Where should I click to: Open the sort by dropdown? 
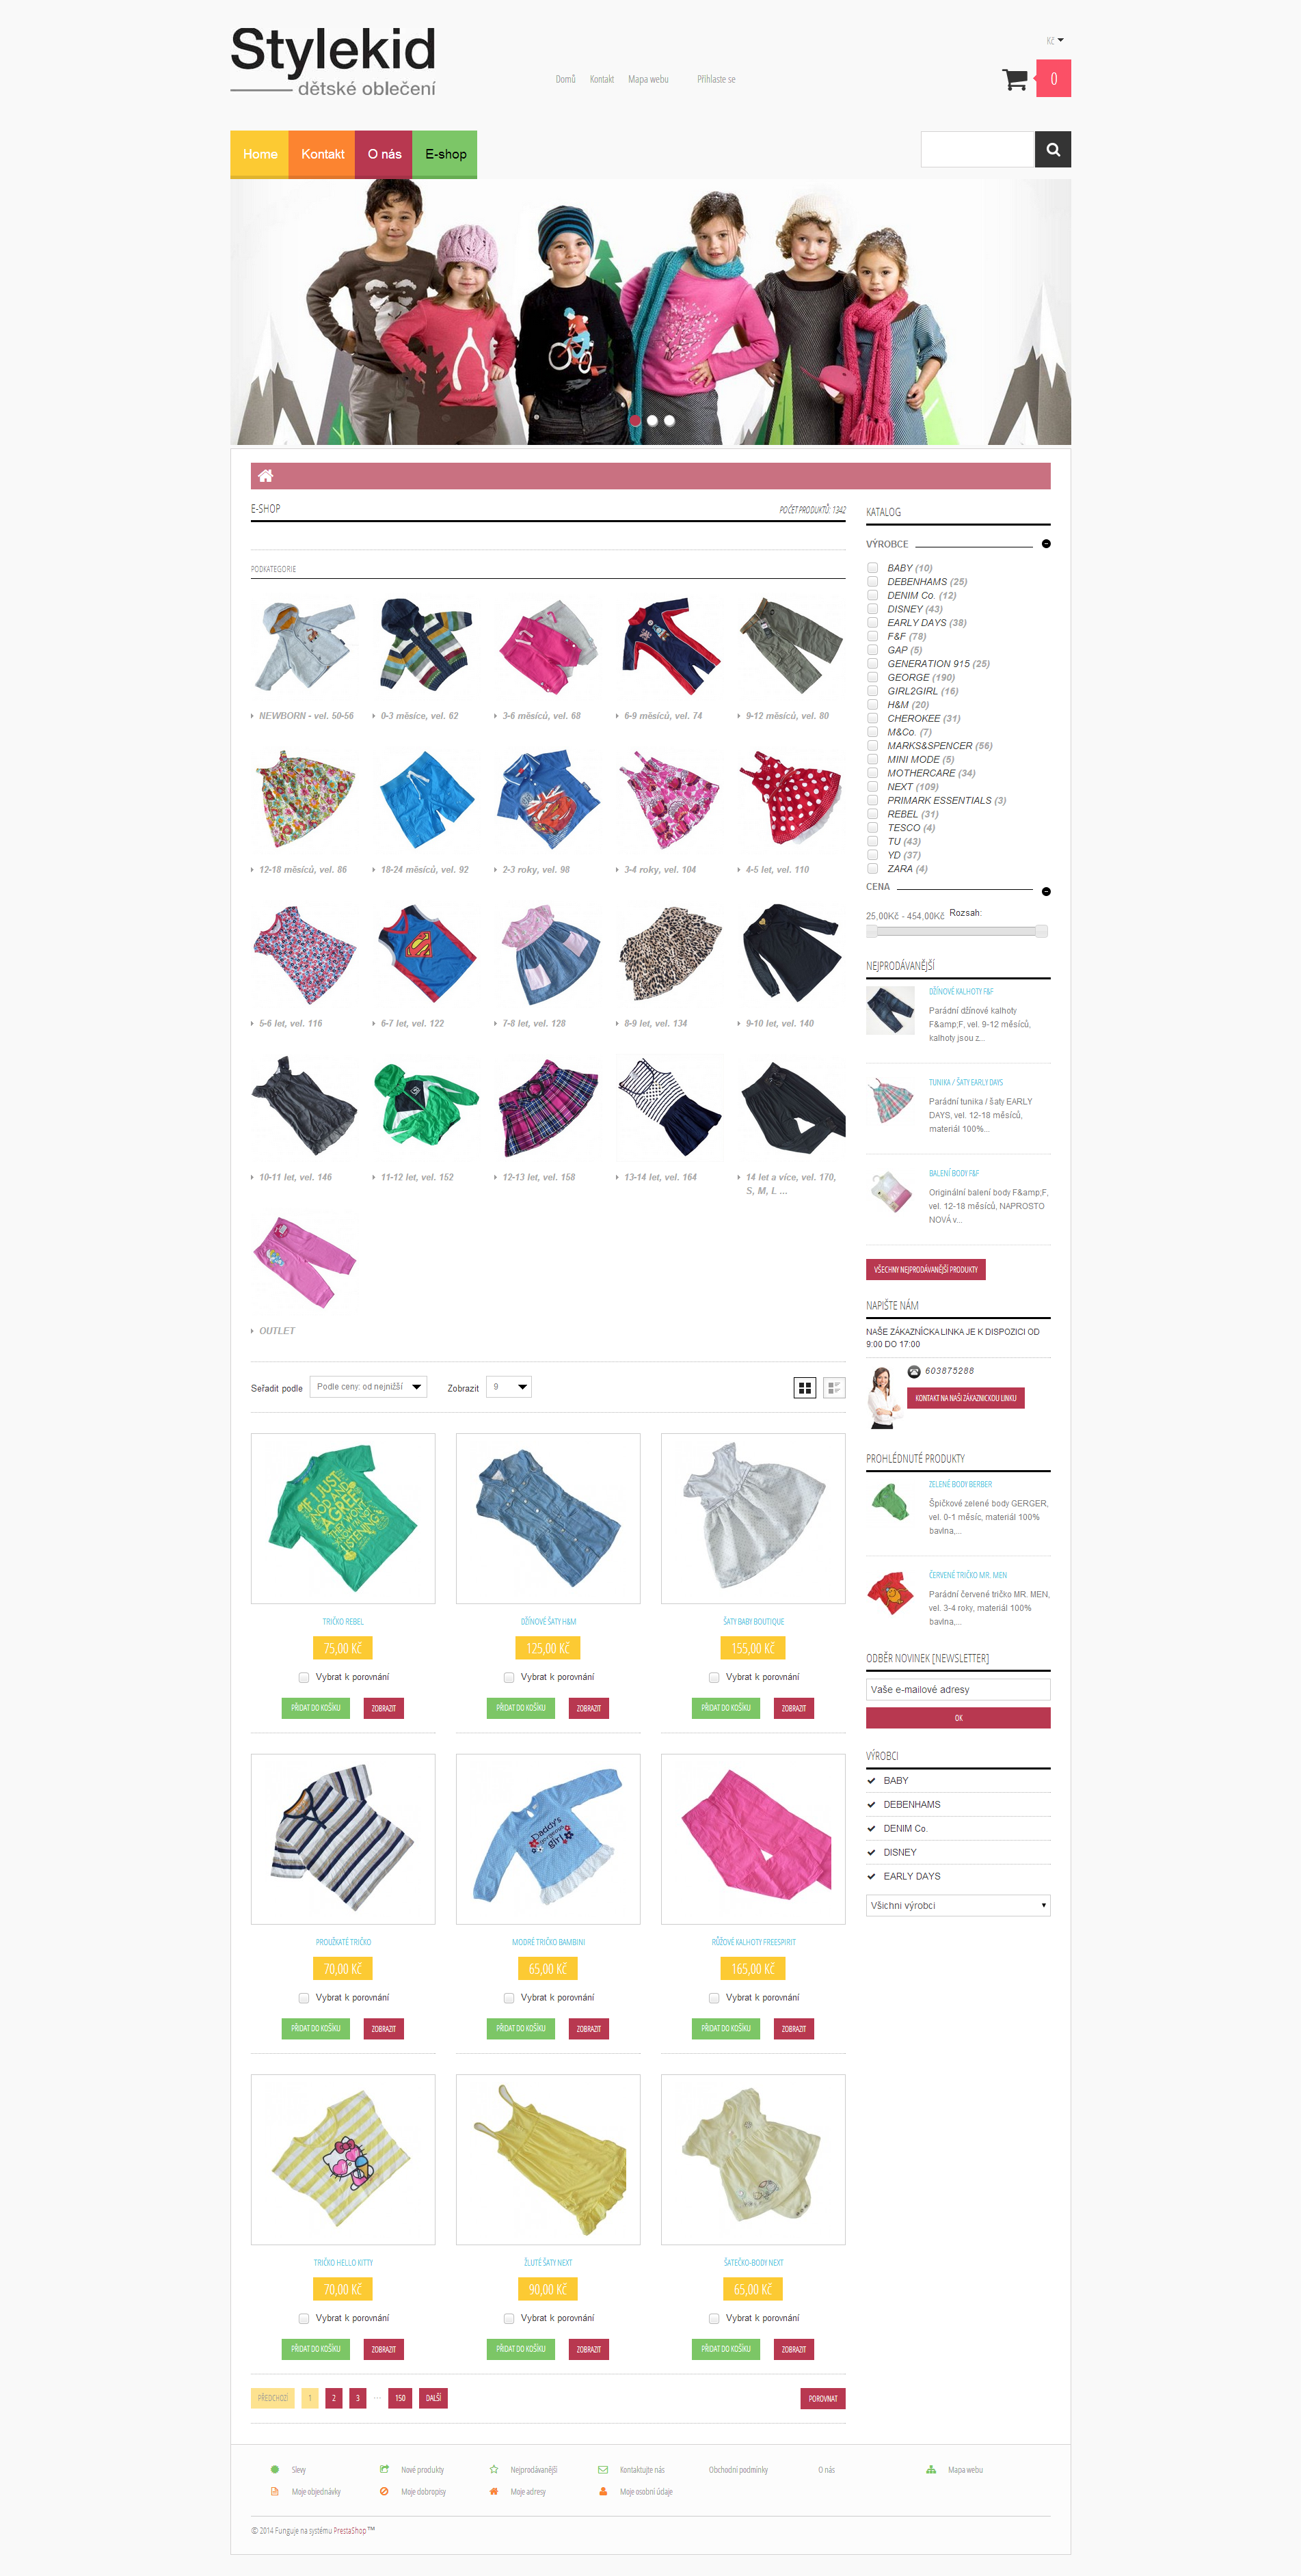point(368,1387)
